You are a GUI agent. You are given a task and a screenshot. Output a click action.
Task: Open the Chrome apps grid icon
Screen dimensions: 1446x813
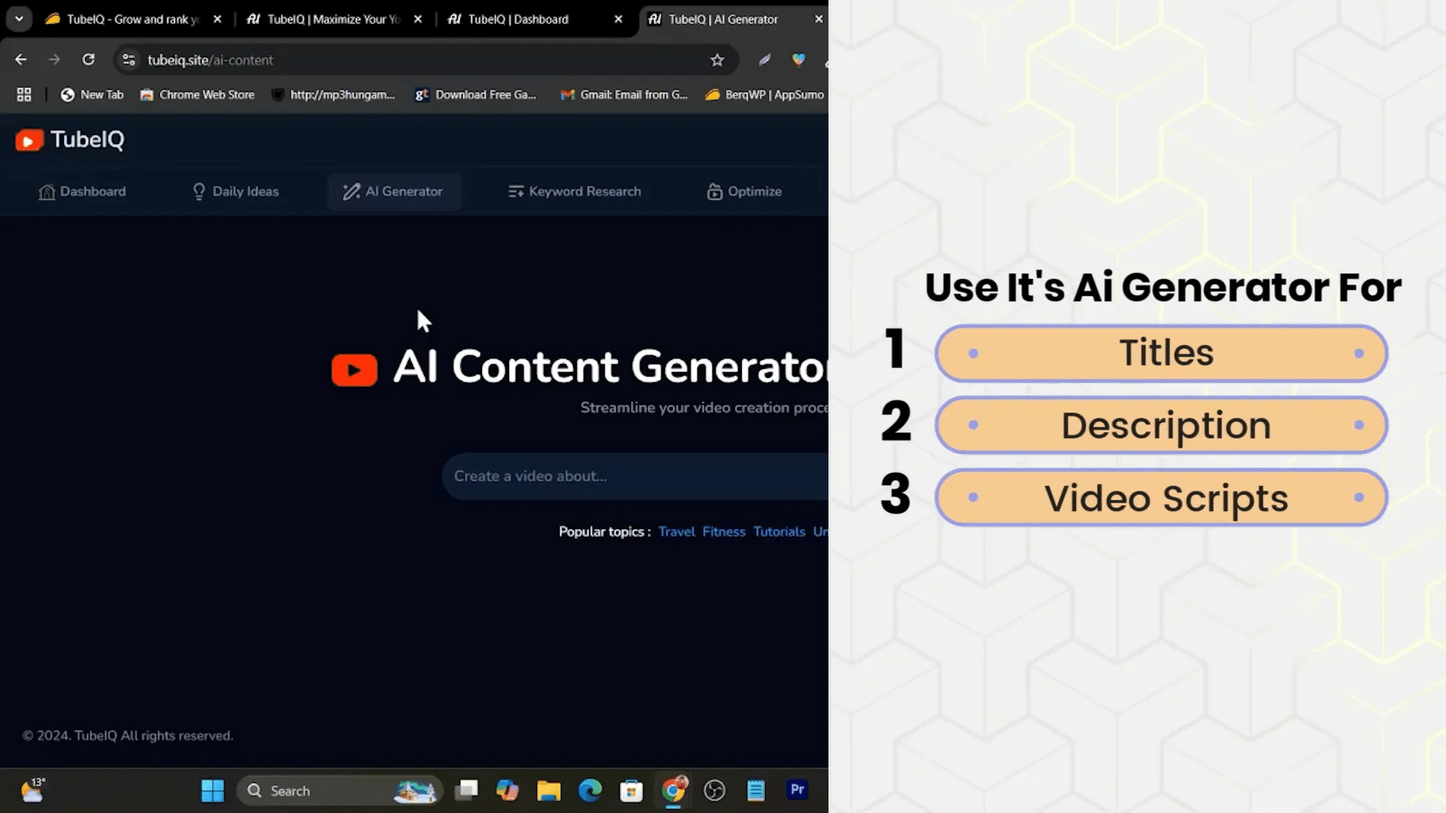tap(24, 95)
